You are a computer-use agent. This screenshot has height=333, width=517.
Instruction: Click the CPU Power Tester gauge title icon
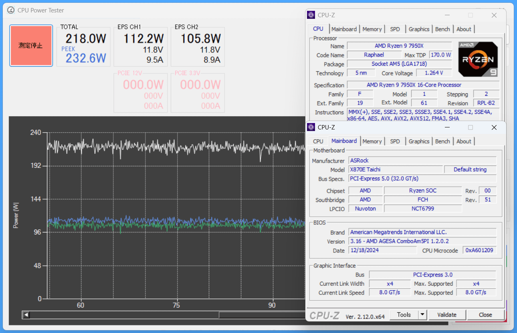coord(11,10)
